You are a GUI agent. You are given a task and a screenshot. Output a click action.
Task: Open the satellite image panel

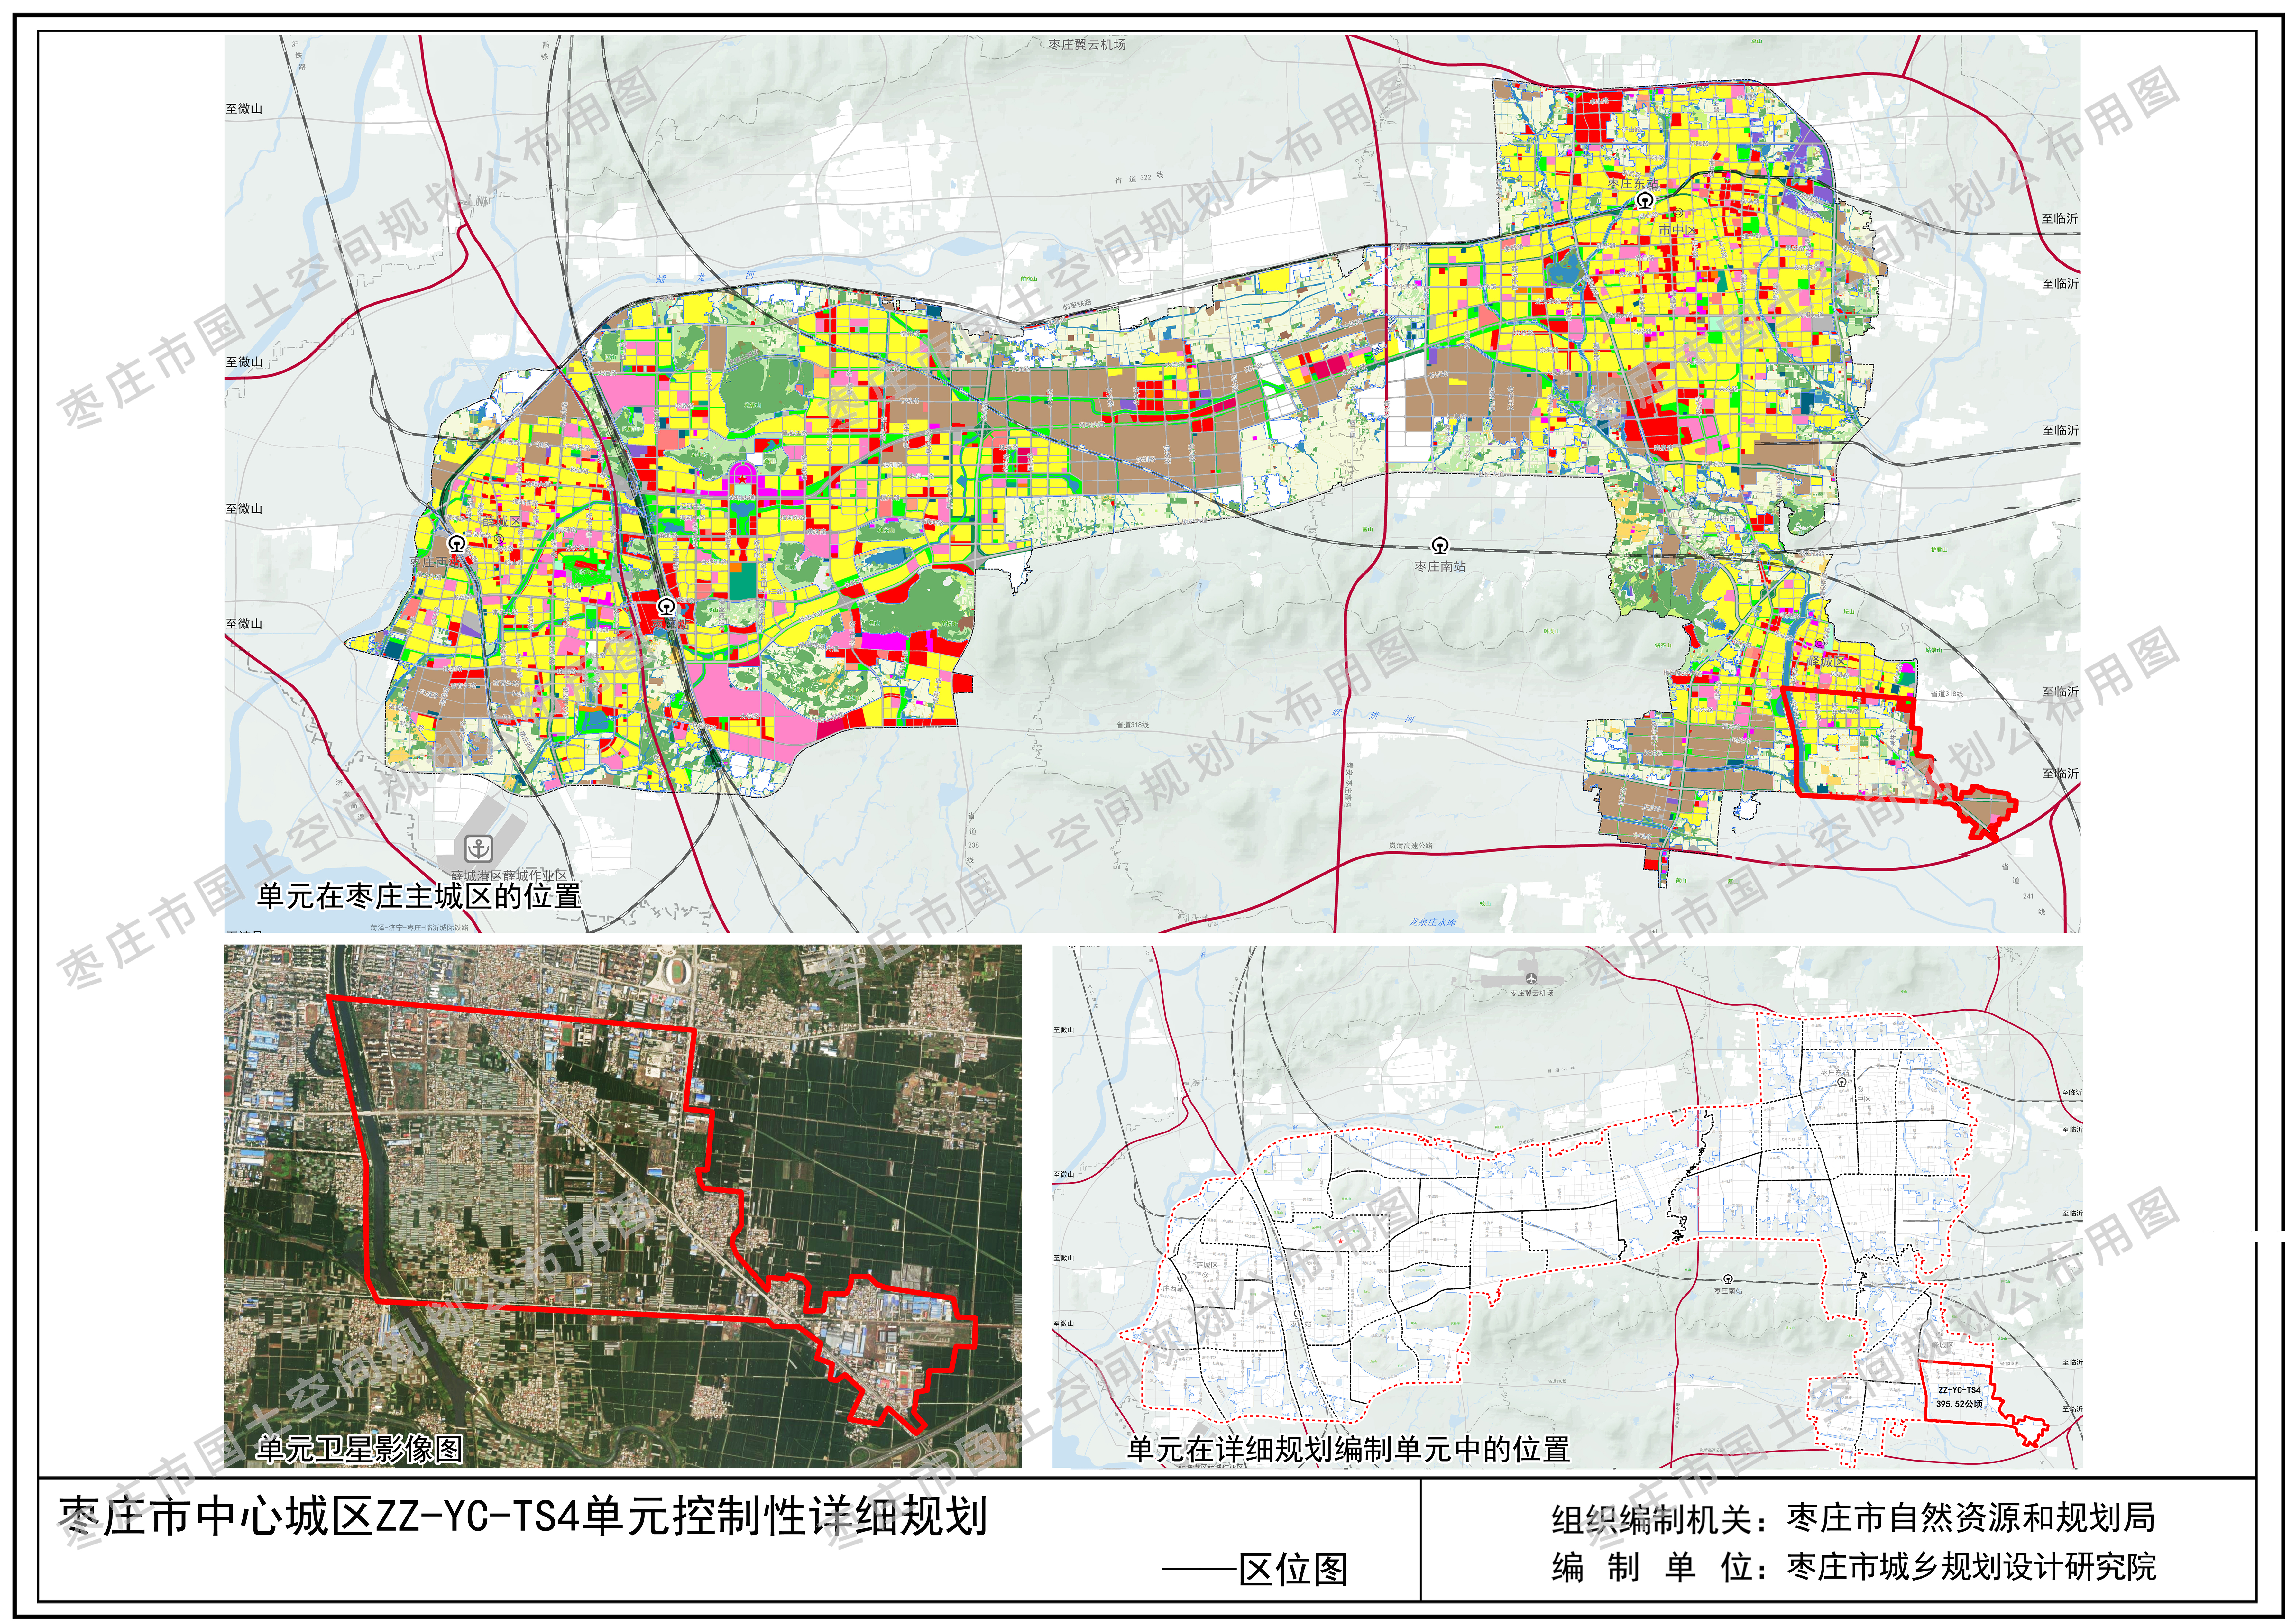[x=623, y=1206]
